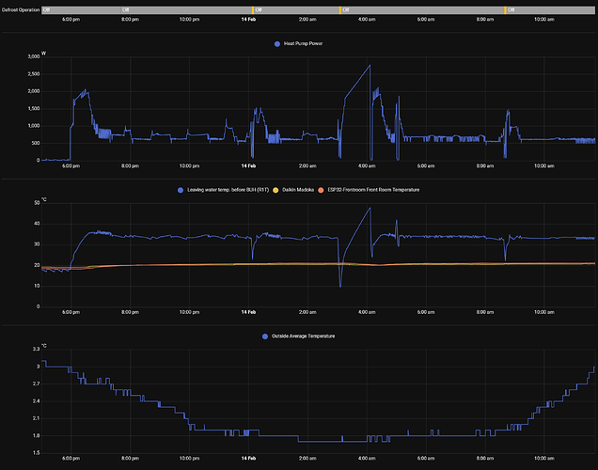Click the yellow defrost marker near 14 Feb
Image resolution: width=598 pixels, height=470 pixels.
253,10
